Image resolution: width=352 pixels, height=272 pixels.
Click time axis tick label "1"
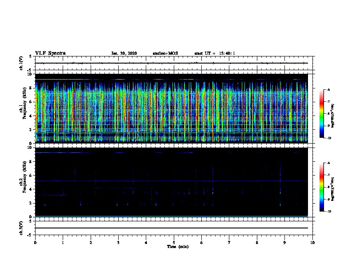[x=63, y=243]
